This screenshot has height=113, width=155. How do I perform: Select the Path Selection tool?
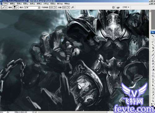[x=153, y=85]
